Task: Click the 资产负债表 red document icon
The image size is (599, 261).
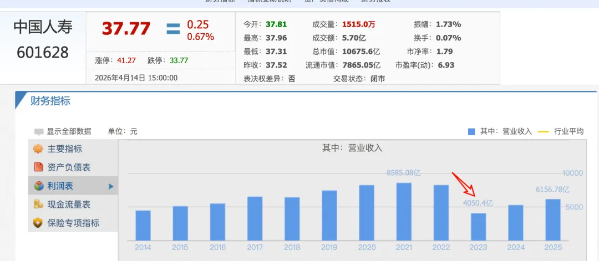Action: 38,167
